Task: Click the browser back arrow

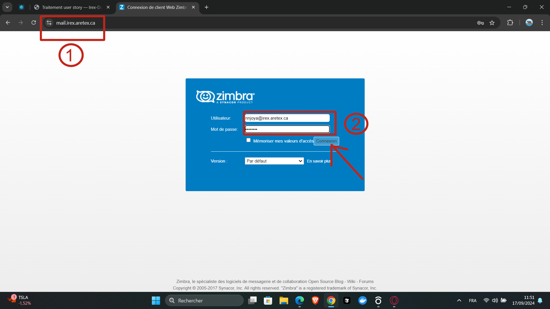Action: 8,23
